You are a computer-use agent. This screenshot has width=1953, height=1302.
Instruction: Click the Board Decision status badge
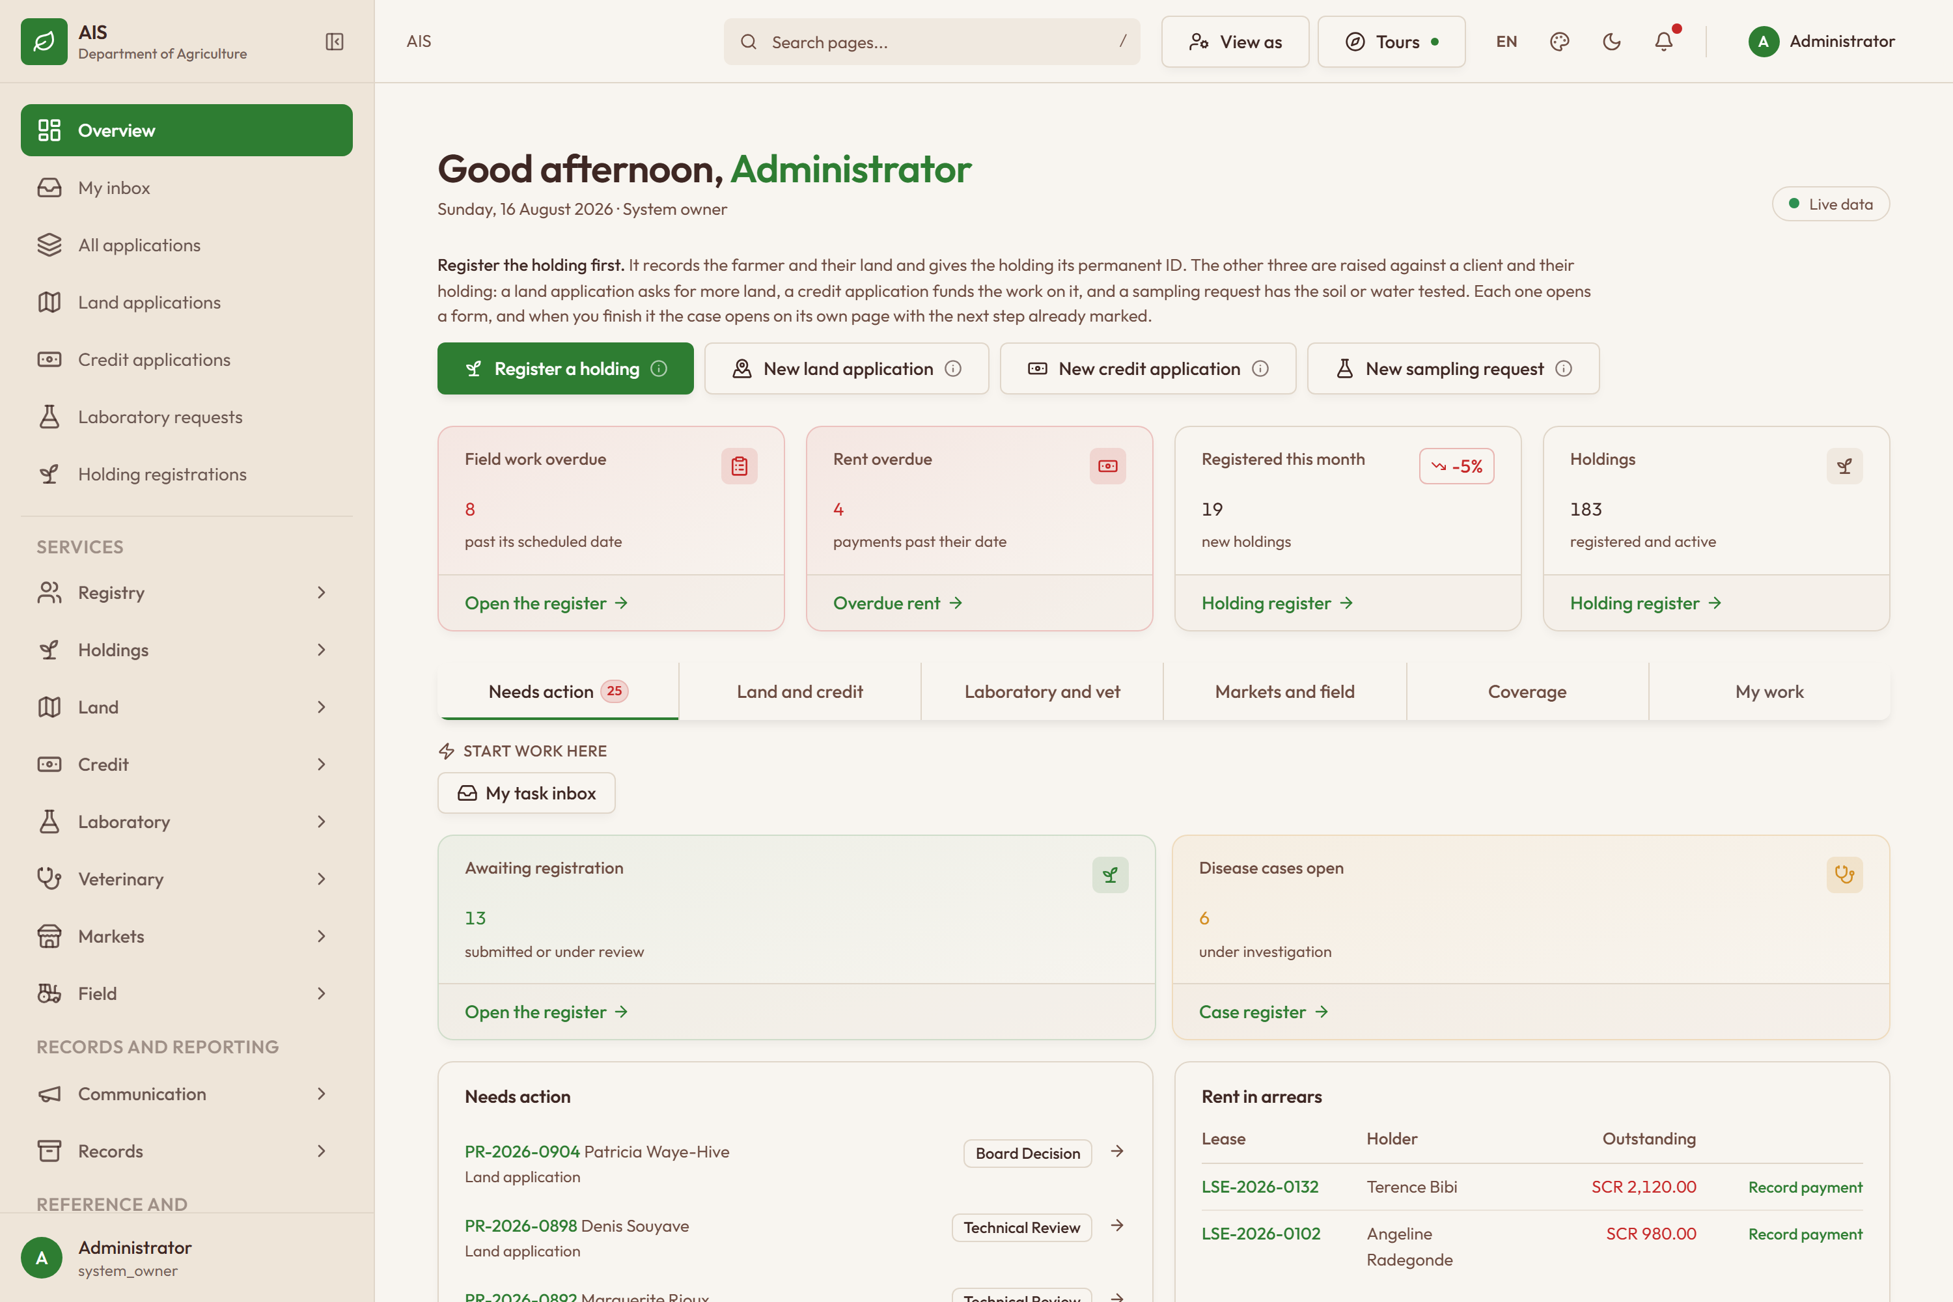[x=1027, y=1154]
